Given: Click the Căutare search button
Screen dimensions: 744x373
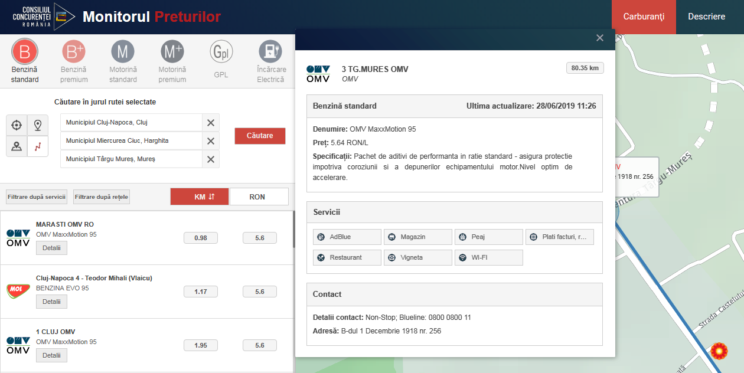Looking at the screenshot, I should (x=260, y=136).
